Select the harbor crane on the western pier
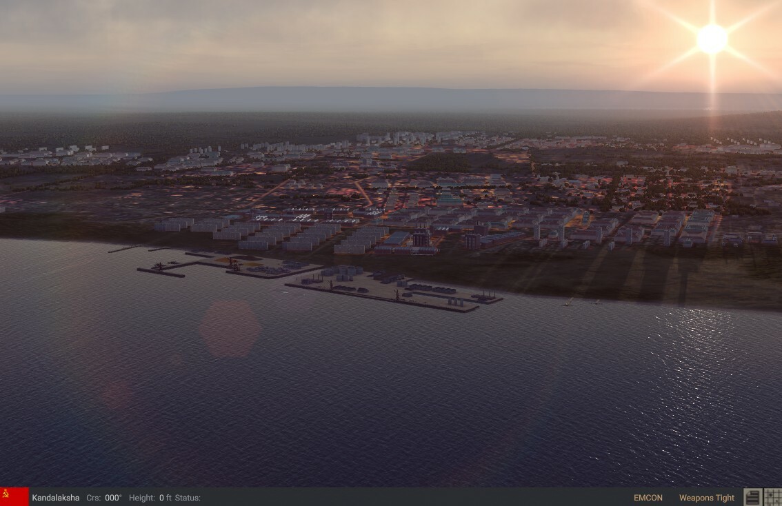This screenshot has width=782, height=506. tap(161, 265)
